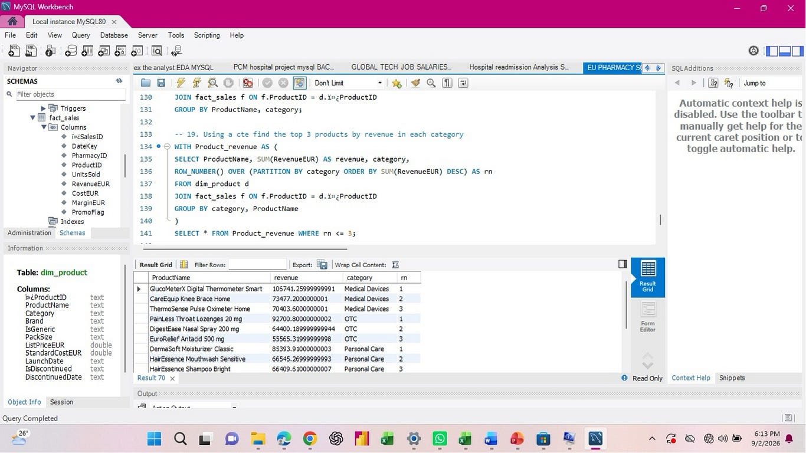Open the Query menu
The width and height of the screenshot is (806, 453).
click(81, 35)
